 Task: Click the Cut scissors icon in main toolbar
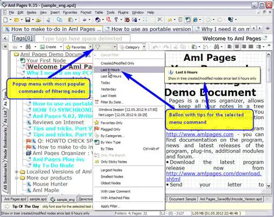tap(49, 20)
